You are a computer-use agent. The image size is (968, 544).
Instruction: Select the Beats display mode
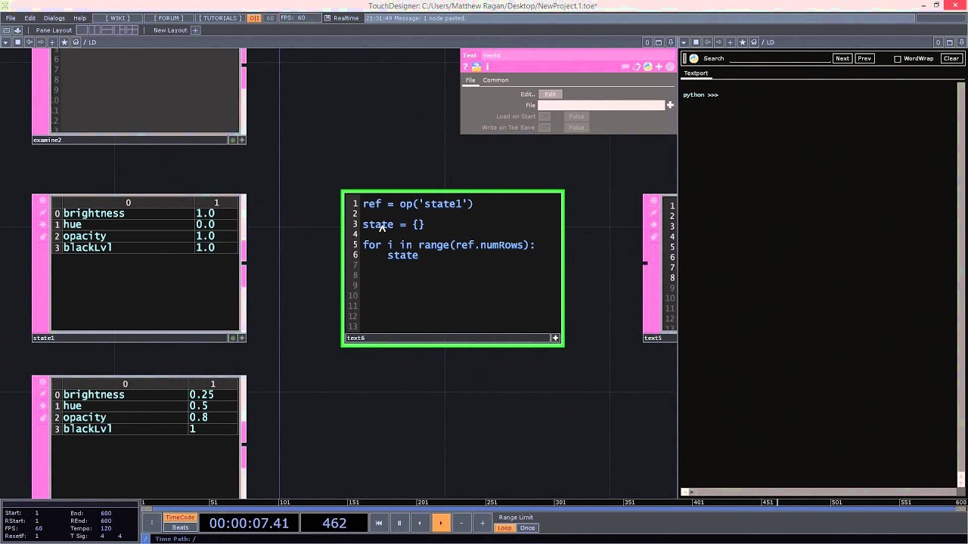[180, 527]
